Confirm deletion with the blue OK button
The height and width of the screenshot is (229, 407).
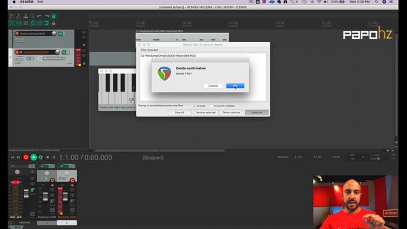(x=235, y=86)
